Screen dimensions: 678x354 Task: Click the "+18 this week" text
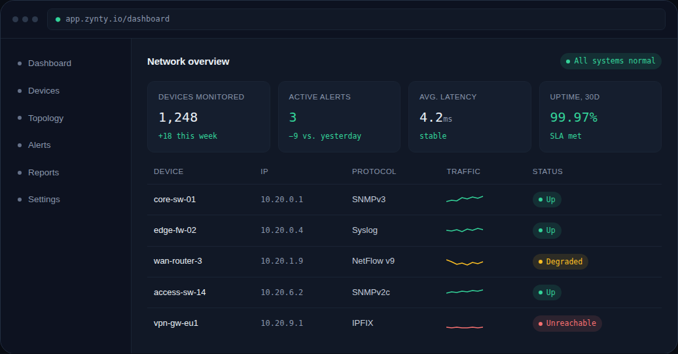(188, 135)
